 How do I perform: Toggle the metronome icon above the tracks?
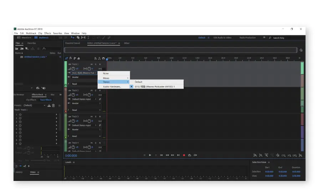click(96, 58)
